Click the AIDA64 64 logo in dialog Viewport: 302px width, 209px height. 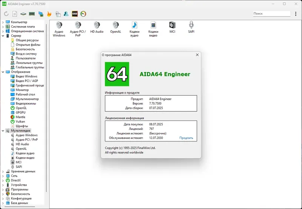(117, 74)
